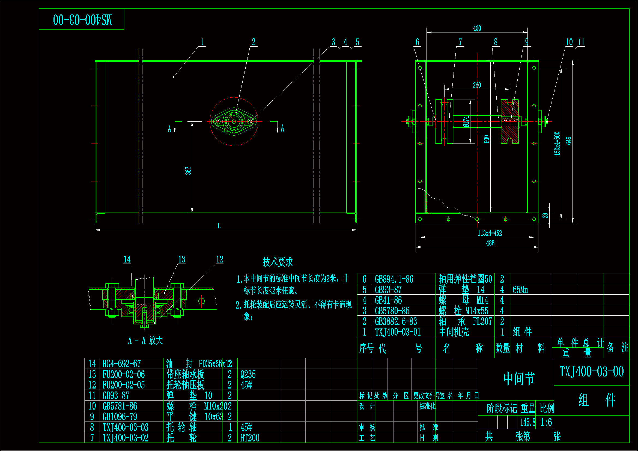This screenshot has height=451, width=638.
Task: Select the GB3882.6-83 parts list entry
Action: coord(396,321)
